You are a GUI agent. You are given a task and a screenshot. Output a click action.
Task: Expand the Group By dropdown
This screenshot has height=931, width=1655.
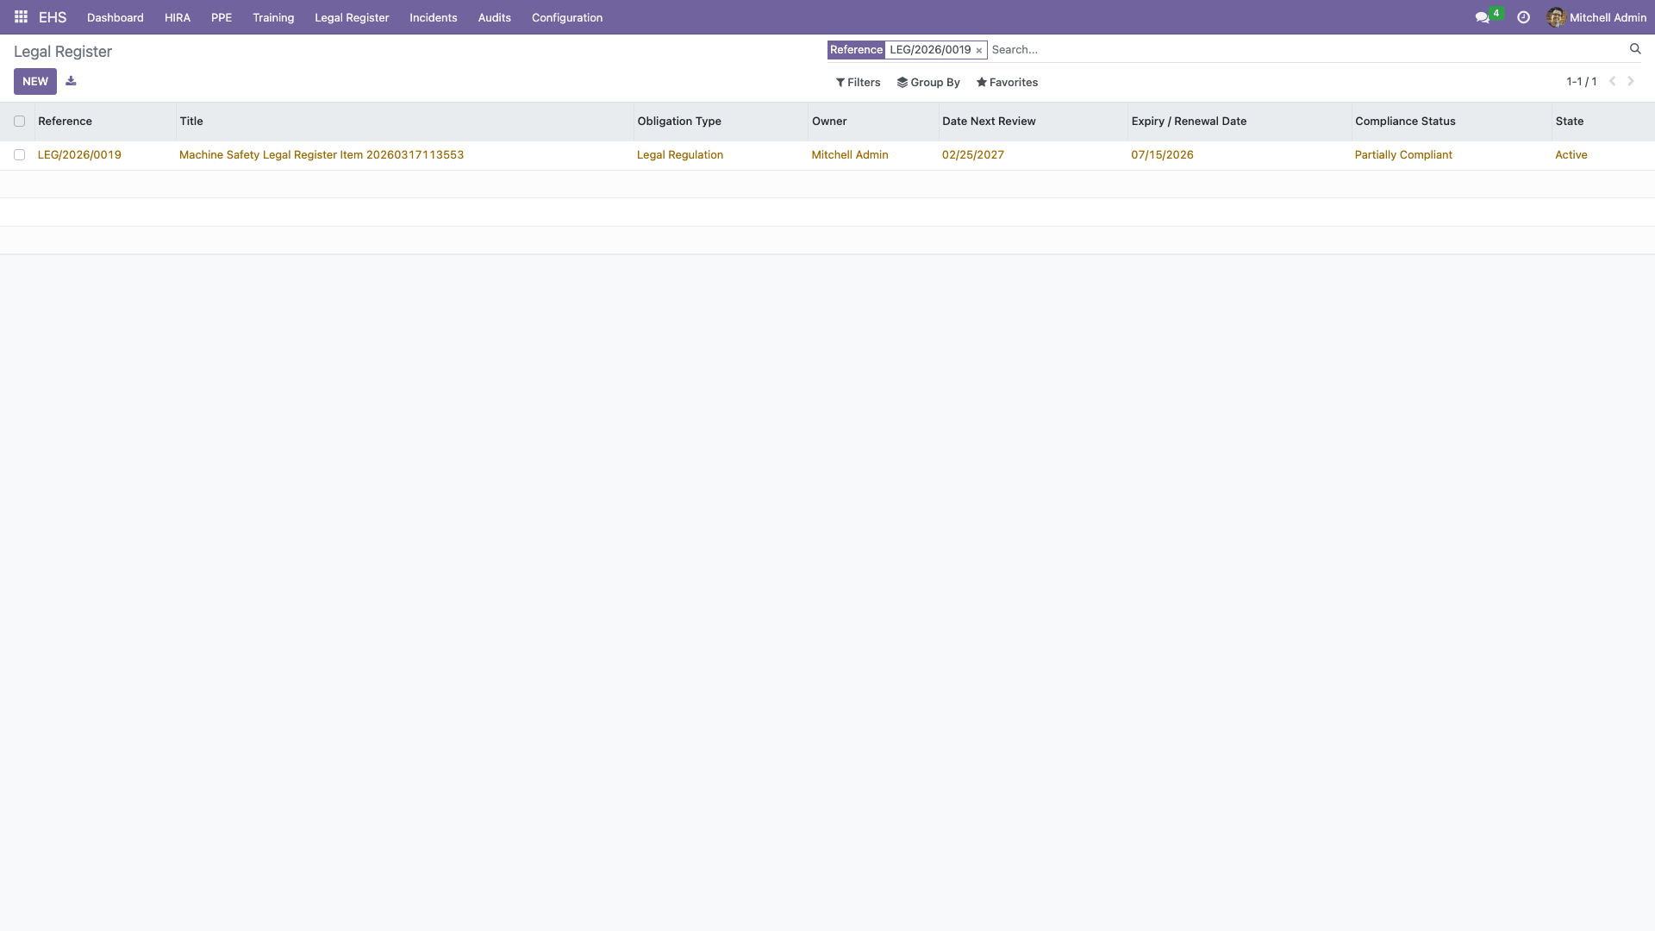(928, 83)
